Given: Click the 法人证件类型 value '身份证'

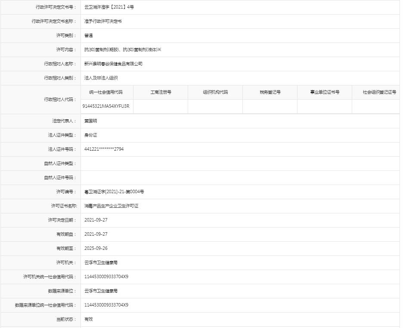Looking at the screenshot, I should coord(90,135).
